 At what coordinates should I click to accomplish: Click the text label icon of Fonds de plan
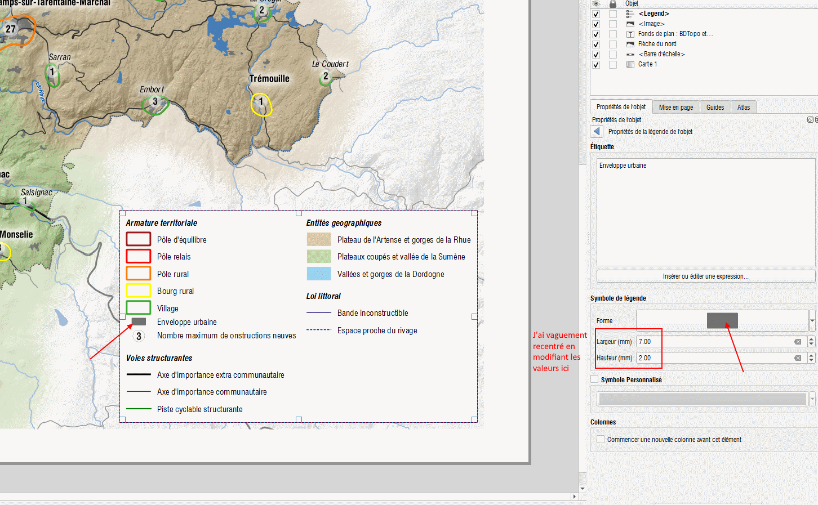point(630,34)
